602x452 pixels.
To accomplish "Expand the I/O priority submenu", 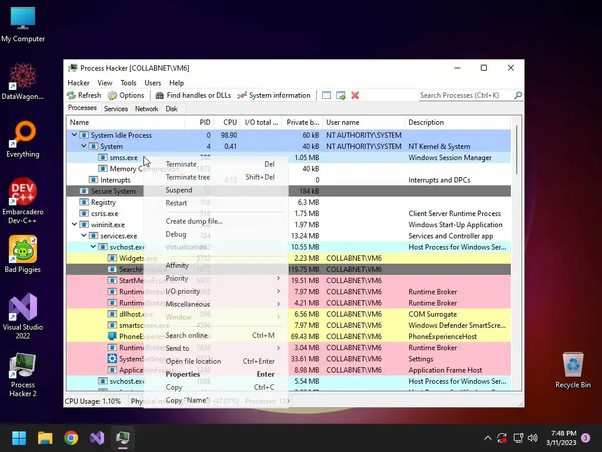I will pos(216,291).
